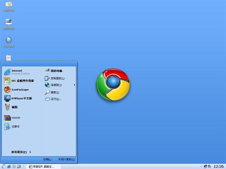226x169 pixels.
Task: Click the 12:26 taskbar clock
Action: point(219,167)
